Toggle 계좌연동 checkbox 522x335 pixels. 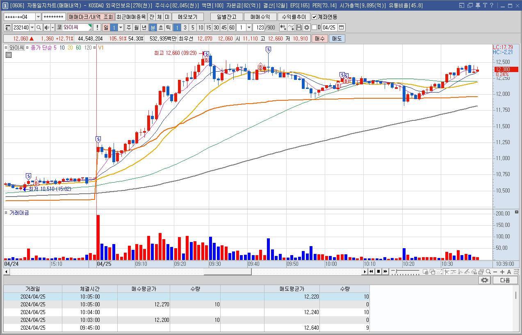(315, 17)
